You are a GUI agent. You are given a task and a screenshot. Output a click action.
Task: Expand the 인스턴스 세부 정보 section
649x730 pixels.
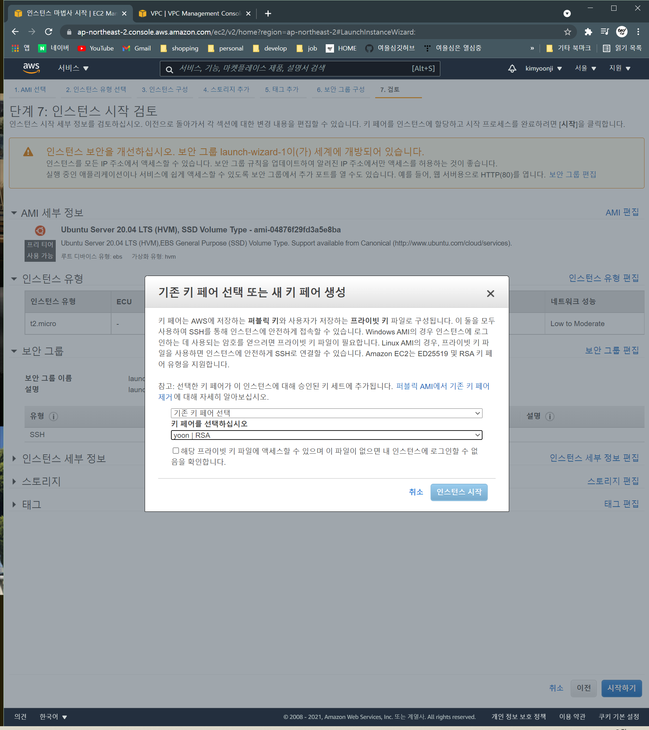click(x=14, y=458)
